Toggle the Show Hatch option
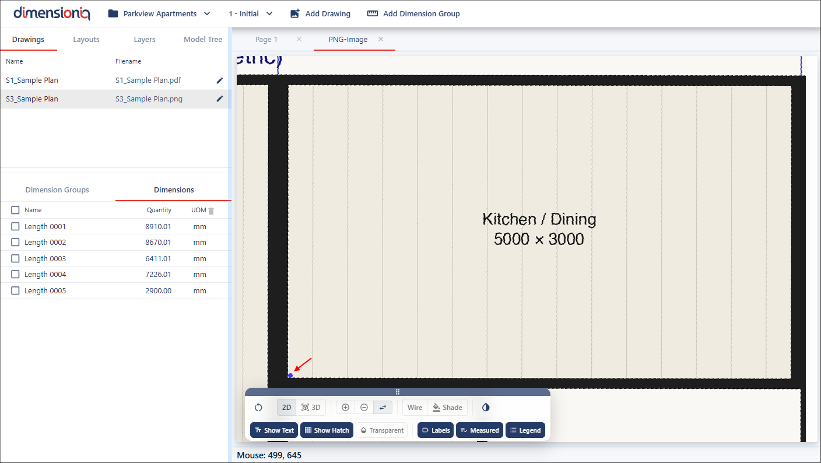 click(327, 430)
